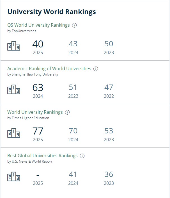Click the QS 2023 rank 50
The height and width of the screenshot is (198, 170).
coord(109,44)
